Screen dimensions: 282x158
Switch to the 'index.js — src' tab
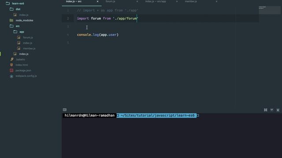tap(74, 1)
